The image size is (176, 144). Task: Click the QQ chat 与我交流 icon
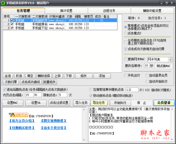18,114
